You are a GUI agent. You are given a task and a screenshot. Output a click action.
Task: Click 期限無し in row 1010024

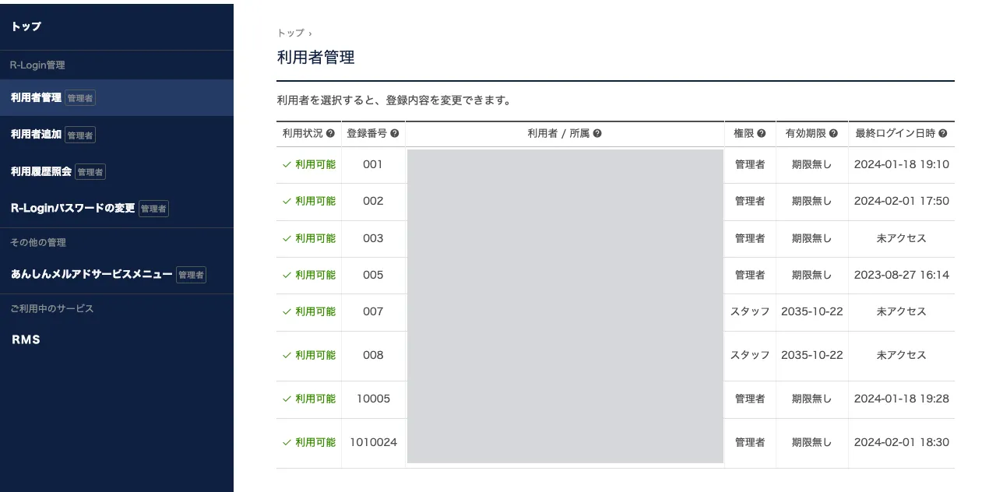(x=812, y=442)
